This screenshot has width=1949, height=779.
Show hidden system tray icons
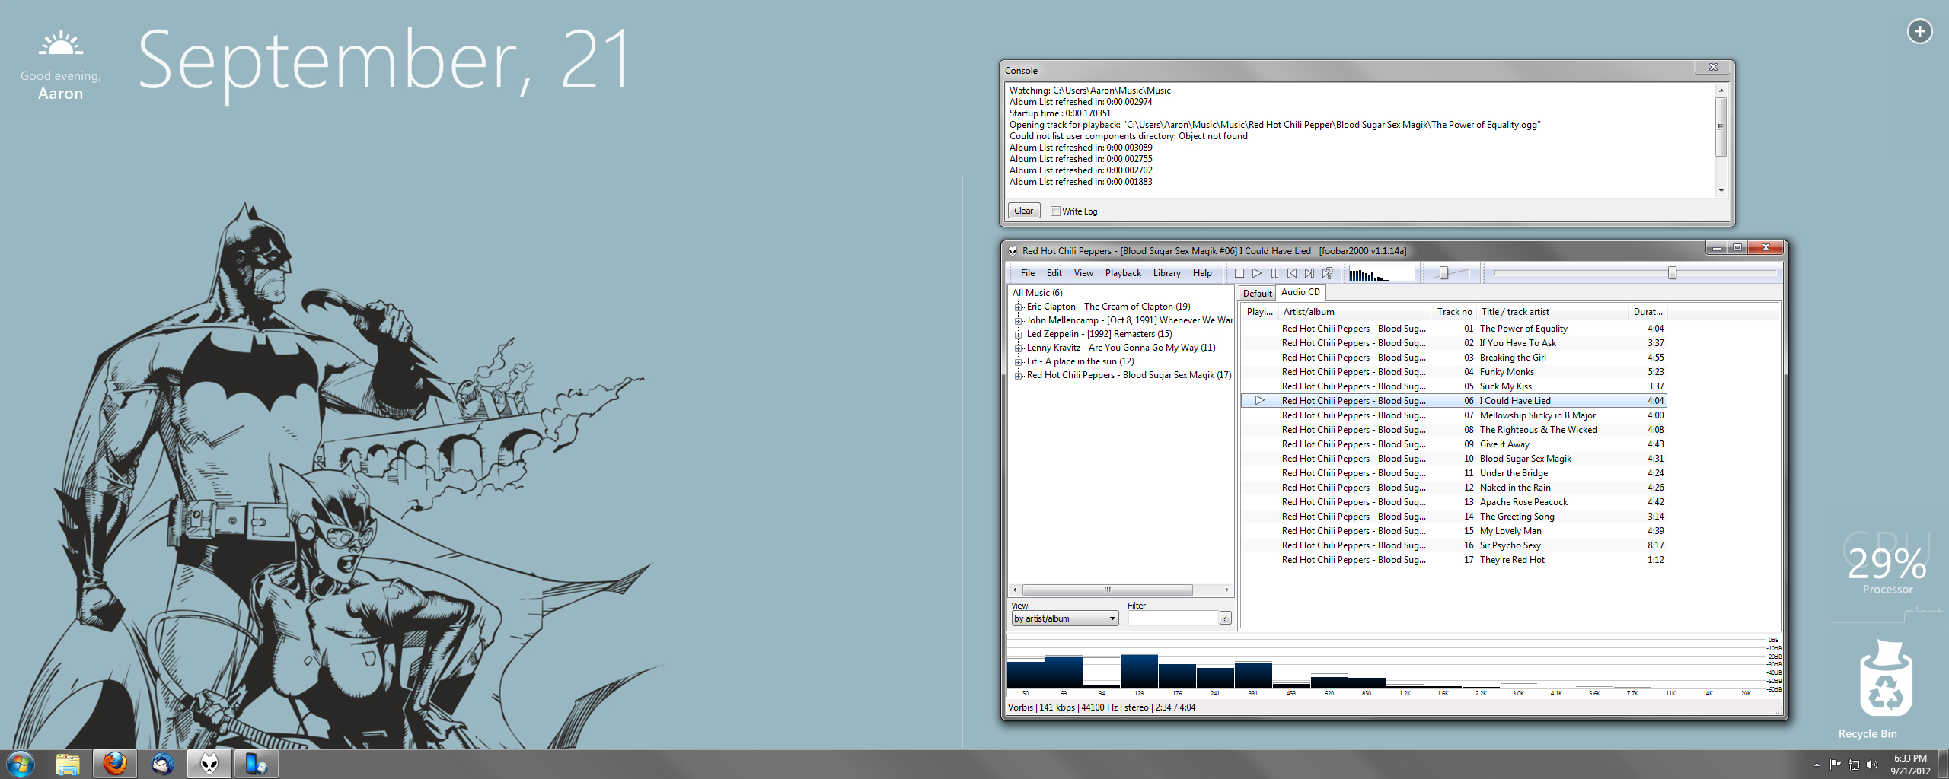click(1817, 765)
